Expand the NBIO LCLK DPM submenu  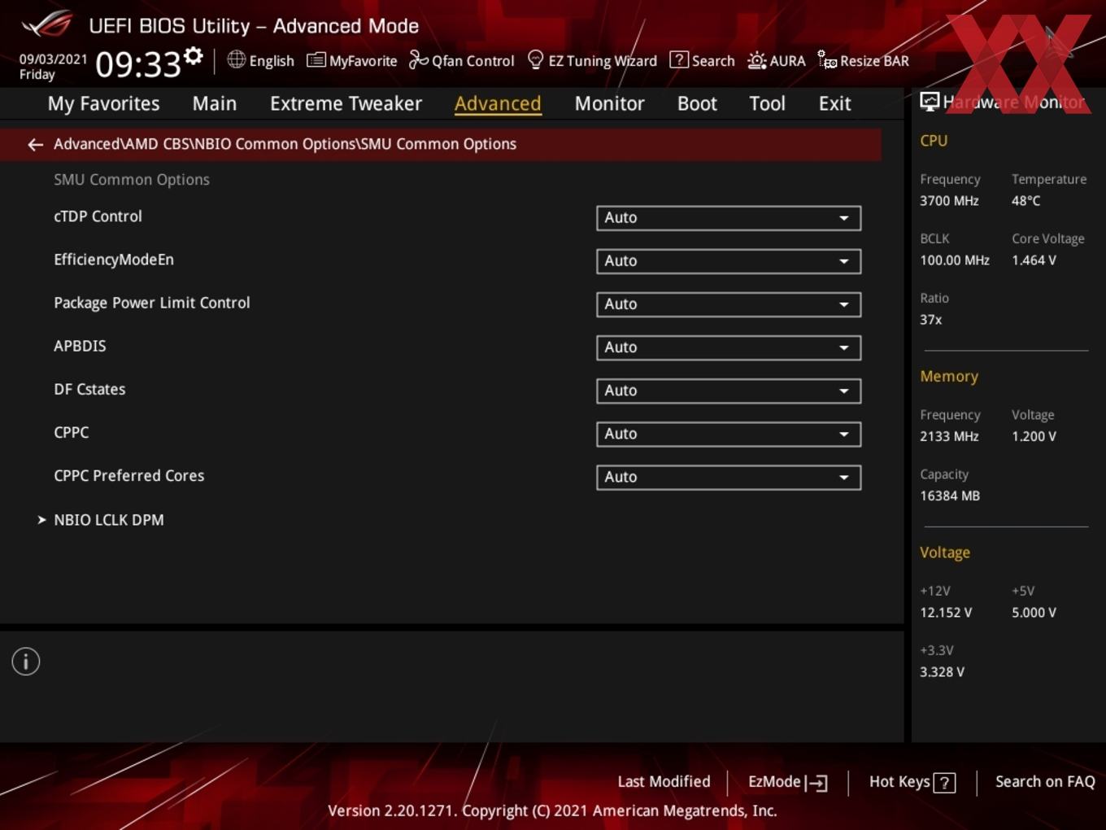tap(108, 520)
